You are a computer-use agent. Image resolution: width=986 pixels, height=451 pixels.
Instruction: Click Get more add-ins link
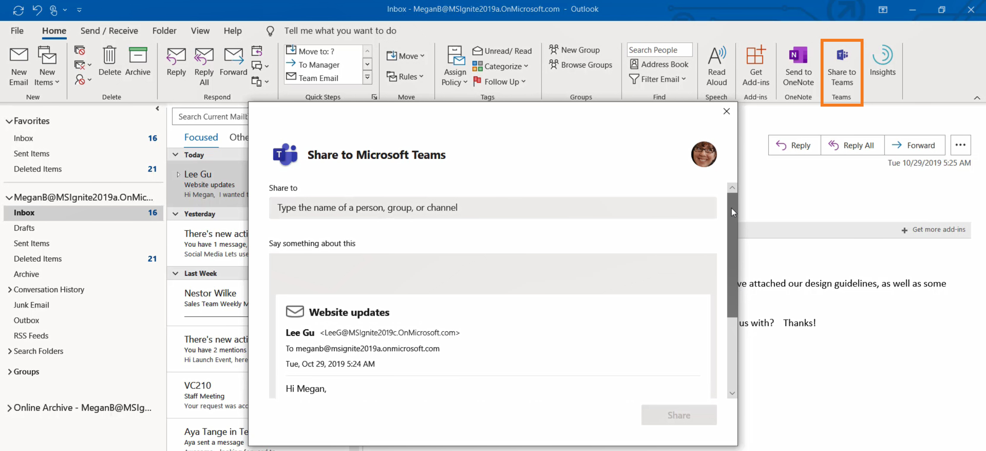933,229
